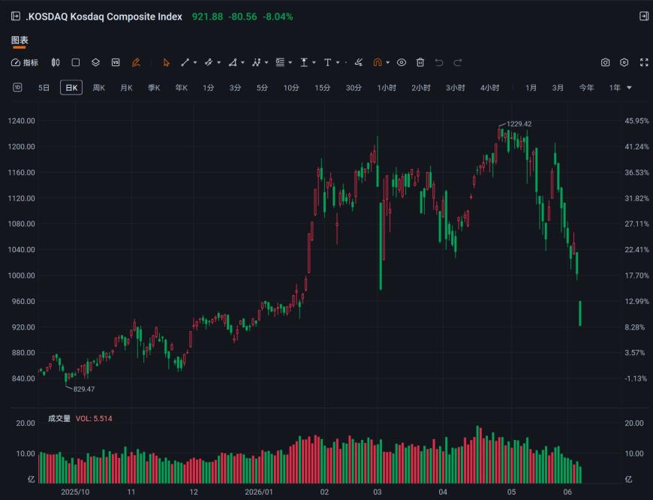Select the triangle angle drawing tool
The image size is (653, 500).
(233, 62)
